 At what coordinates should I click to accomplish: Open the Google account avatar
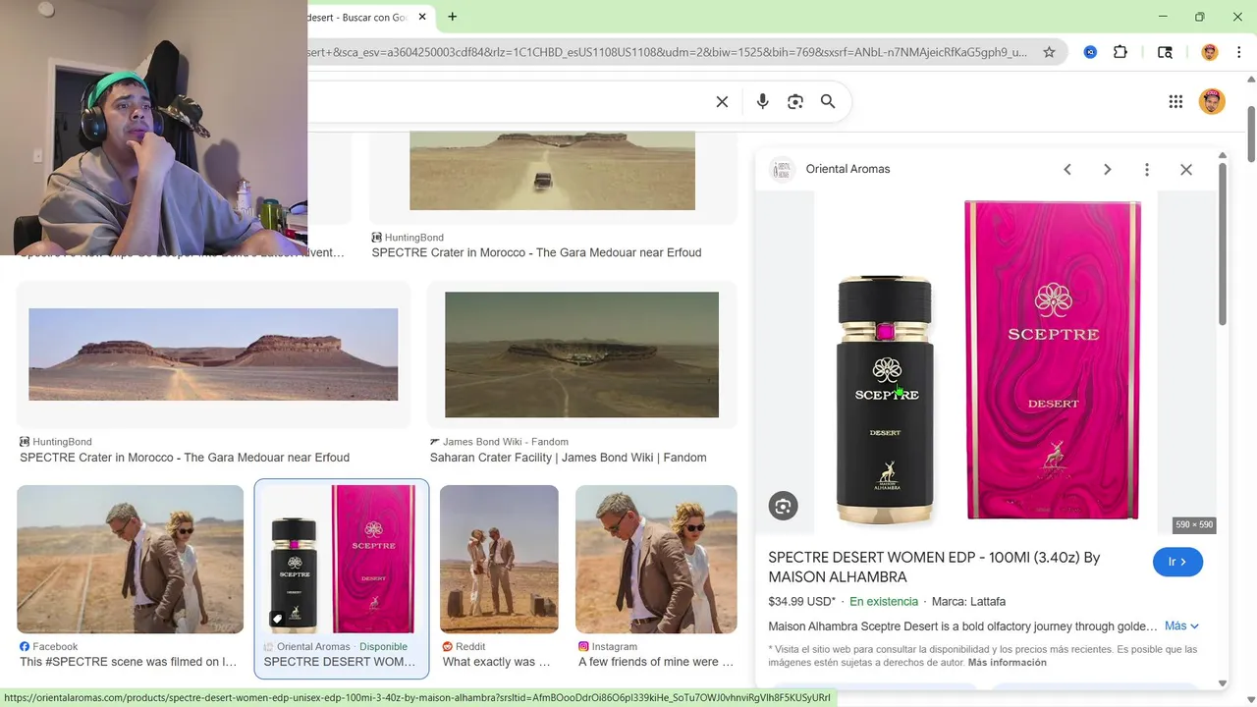click(x=1212, y=101)
